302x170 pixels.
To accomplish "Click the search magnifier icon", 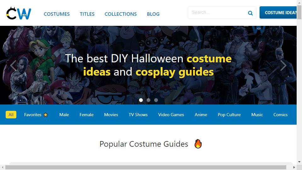I will pos(250,13).
